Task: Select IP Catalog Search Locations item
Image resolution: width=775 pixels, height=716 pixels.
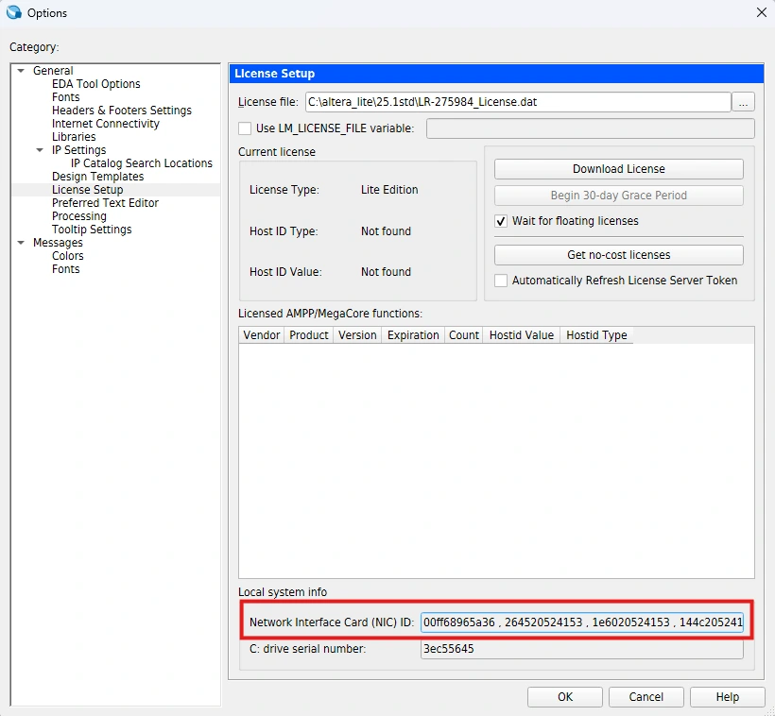Action: coord(141,163)
